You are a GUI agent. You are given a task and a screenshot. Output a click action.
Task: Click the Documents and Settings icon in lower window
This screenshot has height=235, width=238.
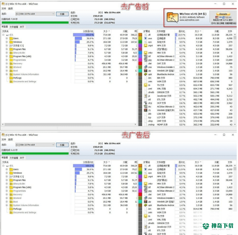click(11, 212)
